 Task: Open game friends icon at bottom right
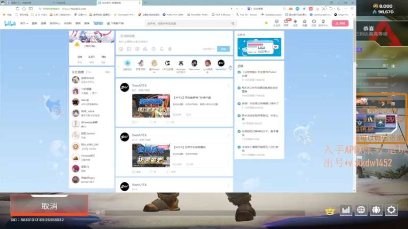pyautogui.click(x=376, y=210)
